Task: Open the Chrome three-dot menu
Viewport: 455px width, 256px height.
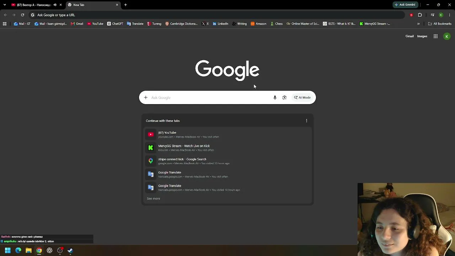Action: [450, 15]
